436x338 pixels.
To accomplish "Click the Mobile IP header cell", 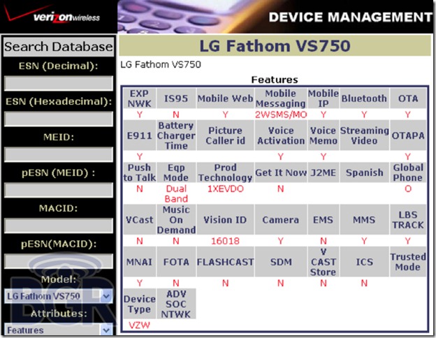I will pyautogui.click(x=323, y=98).
